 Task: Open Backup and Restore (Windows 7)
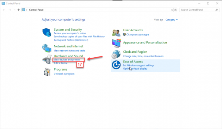71,40
